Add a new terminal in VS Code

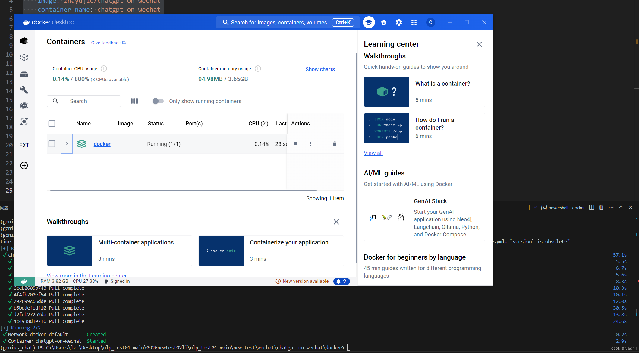coord(529,207)
